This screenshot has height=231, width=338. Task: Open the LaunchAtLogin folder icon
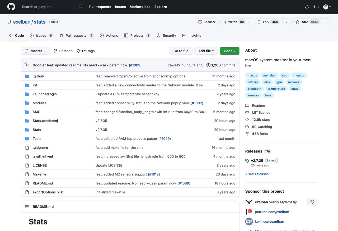tap(27, 94)
